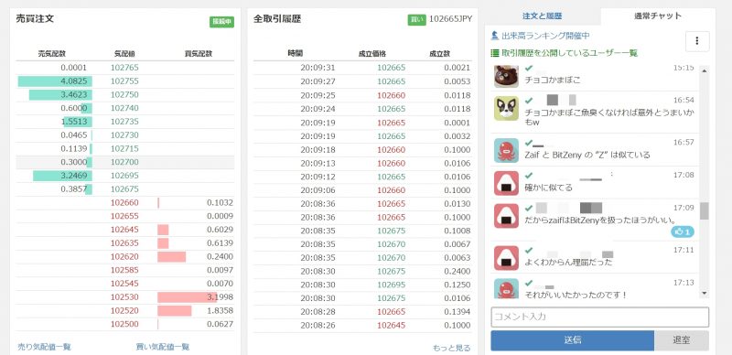Open 売り気配値一覧 link
The width and height of the screenshot is (732, 355).
point(44,347)
